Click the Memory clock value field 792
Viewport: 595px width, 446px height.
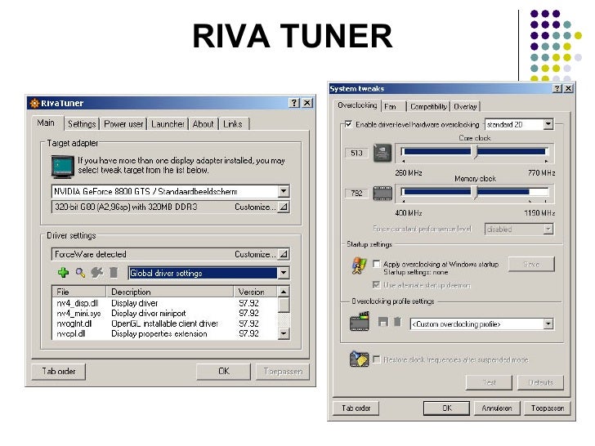point(356,193)
